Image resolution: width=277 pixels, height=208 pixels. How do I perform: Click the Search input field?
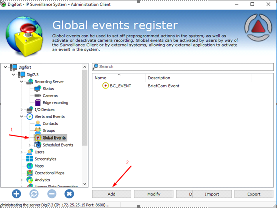(x=183, y=67)
